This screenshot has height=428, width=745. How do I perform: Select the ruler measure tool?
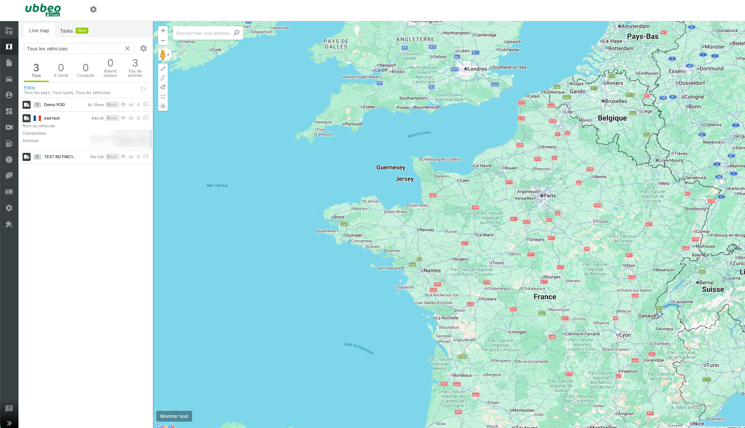pos(163,69)
